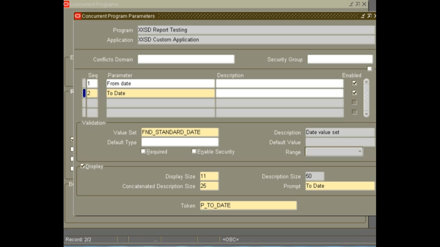Click the Display Size field

pos(209,176)
